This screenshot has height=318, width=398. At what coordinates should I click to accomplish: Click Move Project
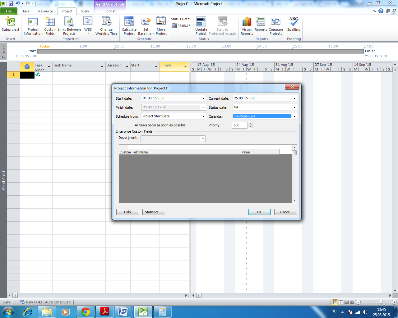[x=161, y=26]
